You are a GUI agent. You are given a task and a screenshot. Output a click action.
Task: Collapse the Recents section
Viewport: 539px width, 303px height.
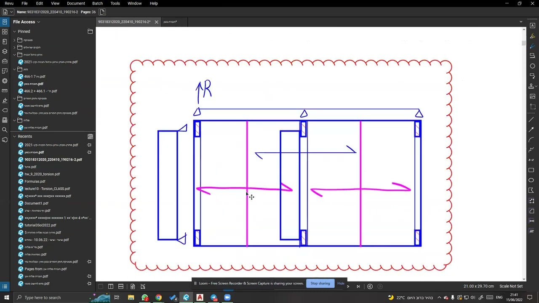[x=14, y=136]
